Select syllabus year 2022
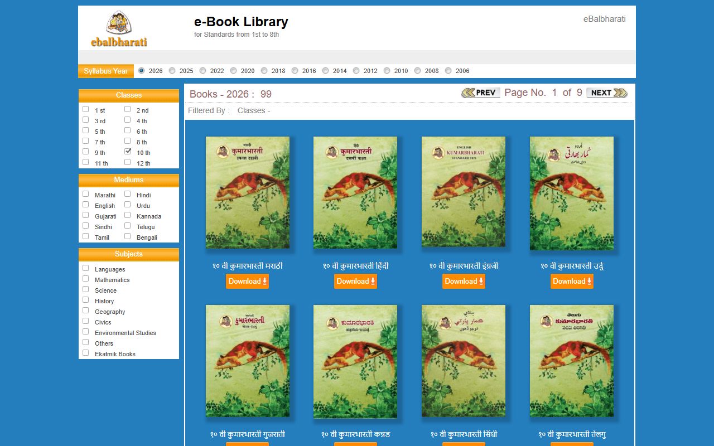The height and width of the screenshot is (446, 714). click(x=203, y=71)
